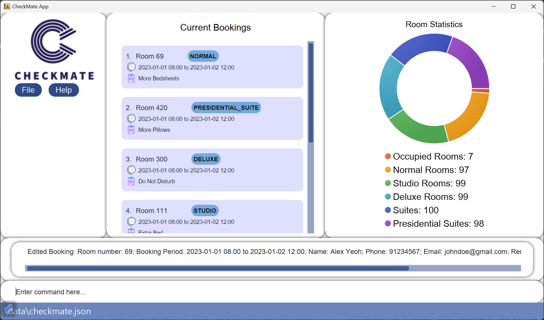Viewport: 544px width, 320px height.
Task: Click the Normal Rooms: 97 legend entry
Action: point(427,170)
